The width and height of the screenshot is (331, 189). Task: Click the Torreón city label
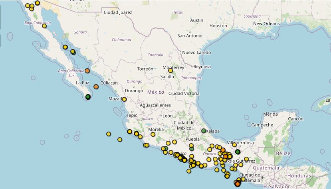(x=145, y=69)
